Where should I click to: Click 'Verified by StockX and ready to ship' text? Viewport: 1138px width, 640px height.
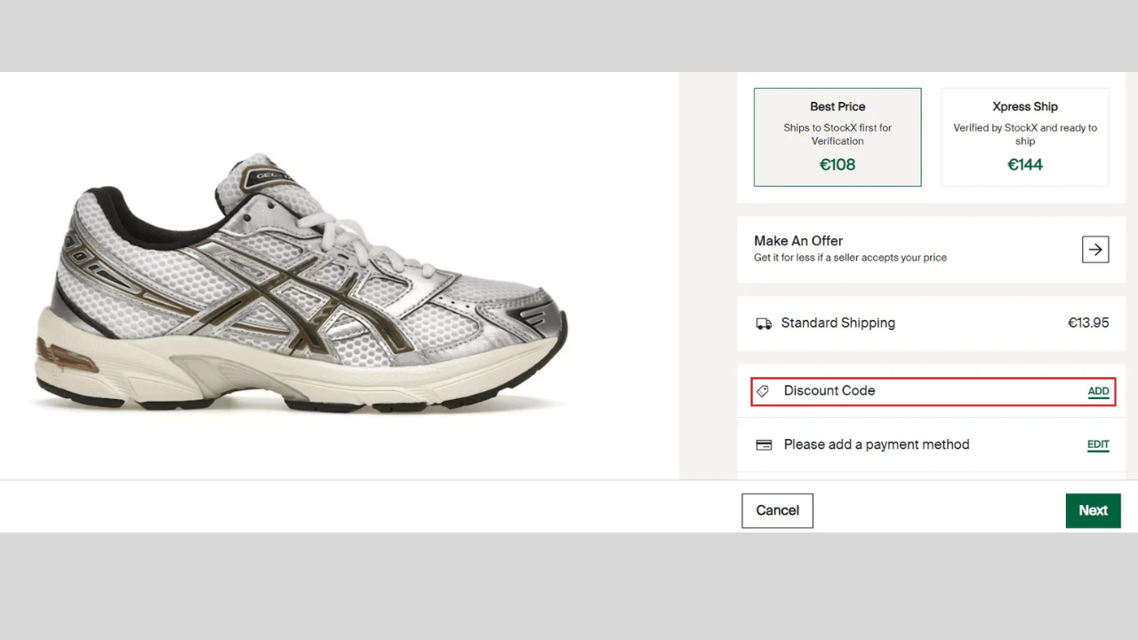tap(1025, 134)
